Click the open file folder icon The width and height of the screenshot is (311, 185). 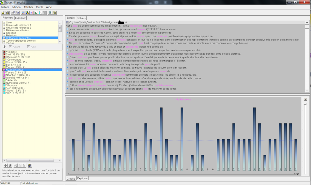pyautogui.click(x=4, y=13)
